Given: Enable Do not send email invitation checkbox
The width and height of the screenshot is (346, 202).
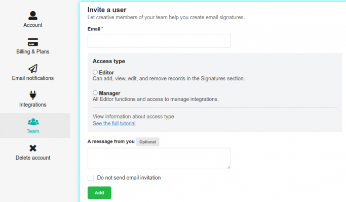Looking at the screenshot, I should point(91,178).
